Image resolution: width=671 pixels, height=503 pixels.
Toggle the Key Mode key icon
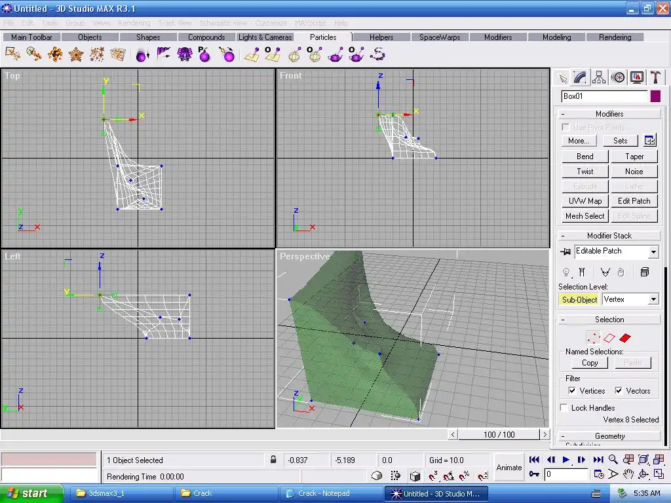point(534,474)
